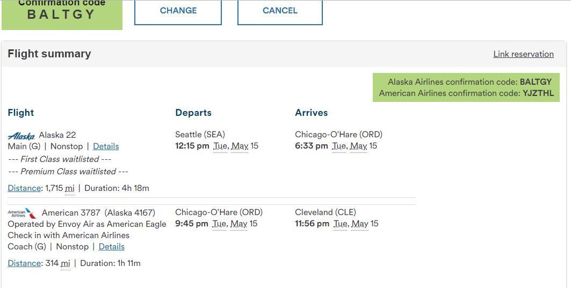Viewport: 571px width, 288px height.
Task: Open Details for the Alaska 22 flight
Action: pos(106,146)
